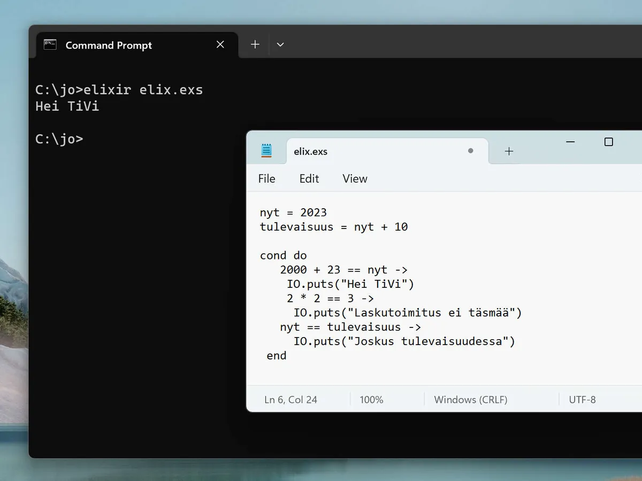Image resolution: width=642 pixels, height=481 pixels.
Task: Open a new terminal tab
Action: coord(255,45)
